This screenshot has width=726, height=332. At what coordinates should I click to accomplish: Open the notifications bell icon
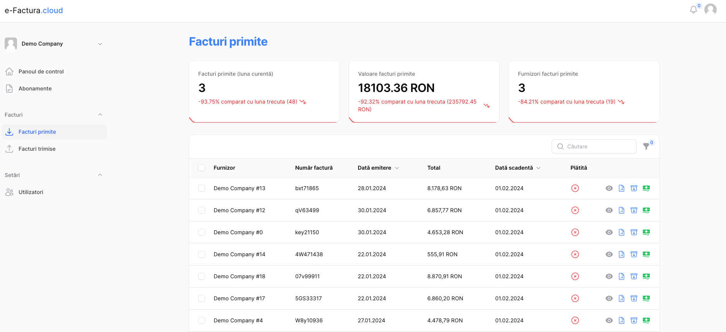tap(694, 10)
